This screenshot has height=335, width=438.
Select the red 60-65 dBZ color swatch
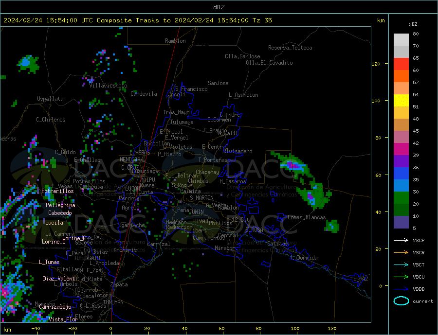(x=401, y=64)
